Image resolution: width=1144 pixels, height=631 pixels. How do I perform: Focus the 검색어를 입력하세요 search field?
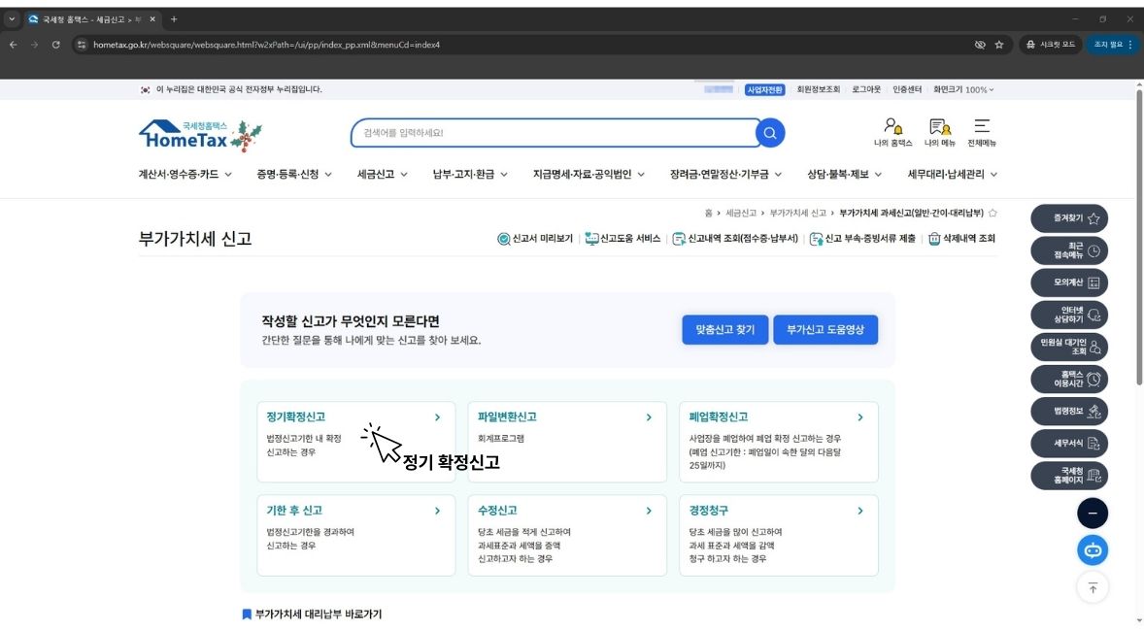(555, 133)
